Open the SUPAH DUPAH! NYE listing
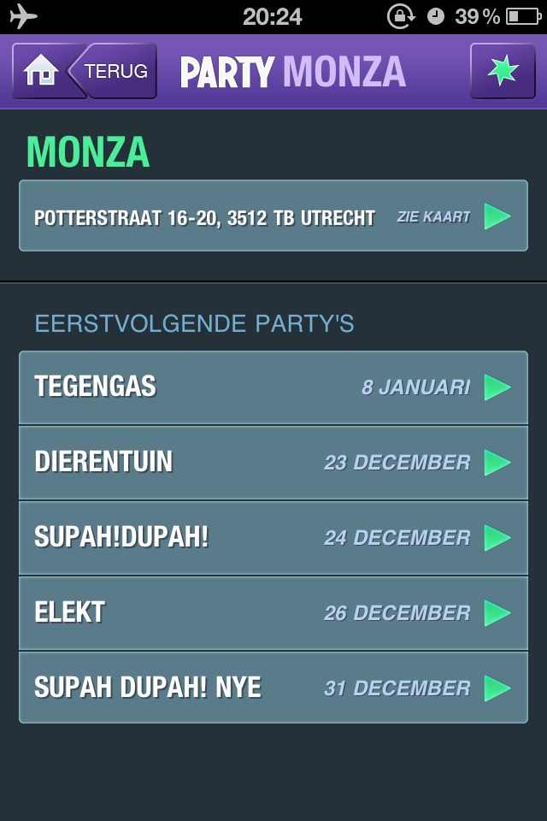Image resolution: width=547 pixels, height=821 pixels. point(148,688)
